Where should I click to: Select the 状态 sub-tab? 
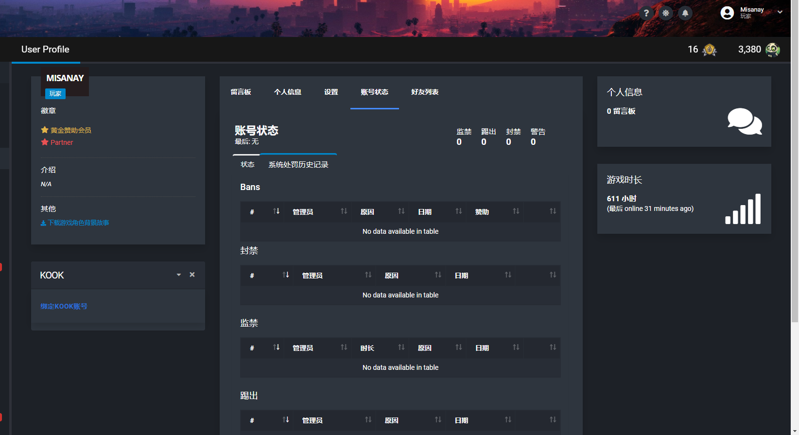point(247,164)
